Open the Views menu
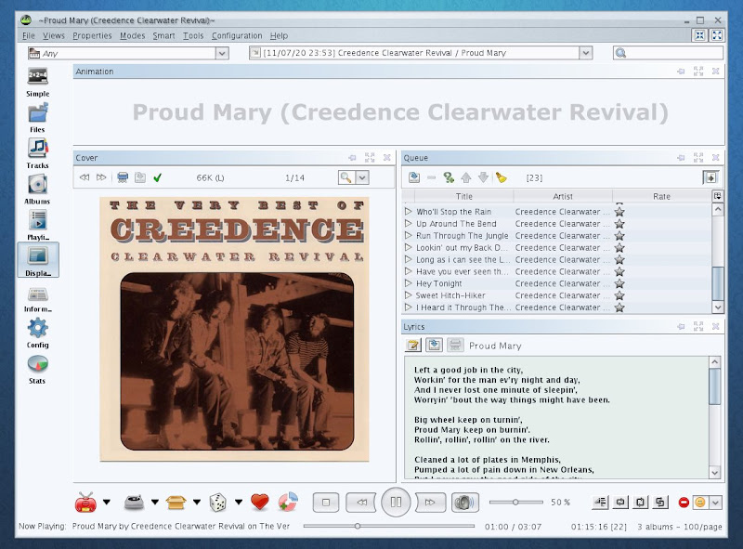 [x=54, y=35]
